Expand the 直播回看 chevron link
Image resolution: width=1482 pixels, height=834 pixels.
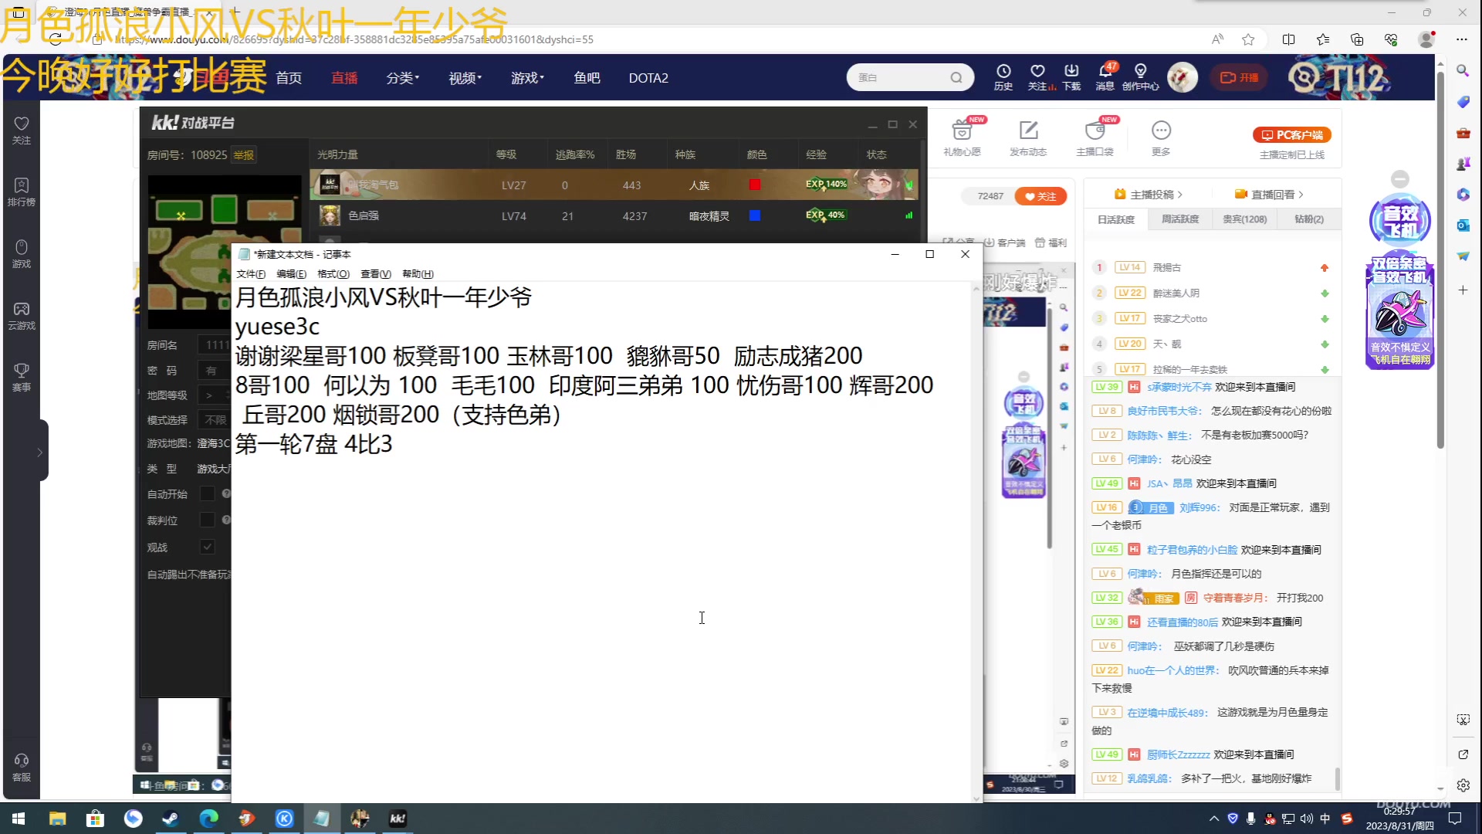pos(1270,195)
